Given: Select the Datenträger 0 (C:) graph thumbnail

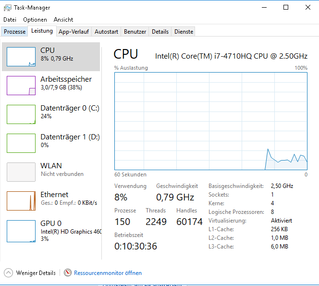Looking at the screenshot, I should tap(21, 114).
